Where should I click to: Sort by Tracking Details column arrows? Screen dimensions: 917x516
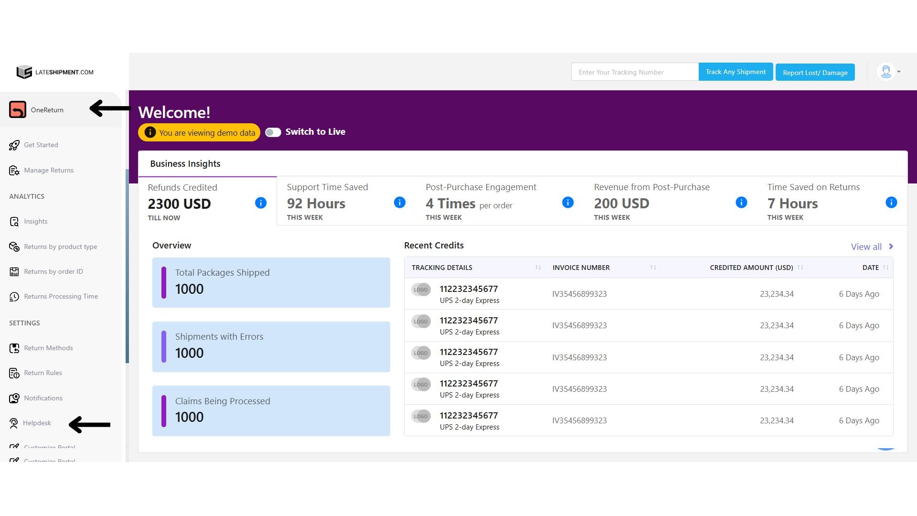(538, 268)
